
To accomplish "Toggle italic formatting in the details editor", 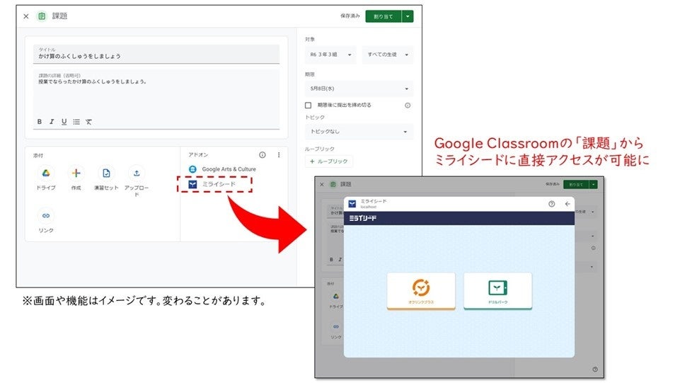I will tap(52, 122).
